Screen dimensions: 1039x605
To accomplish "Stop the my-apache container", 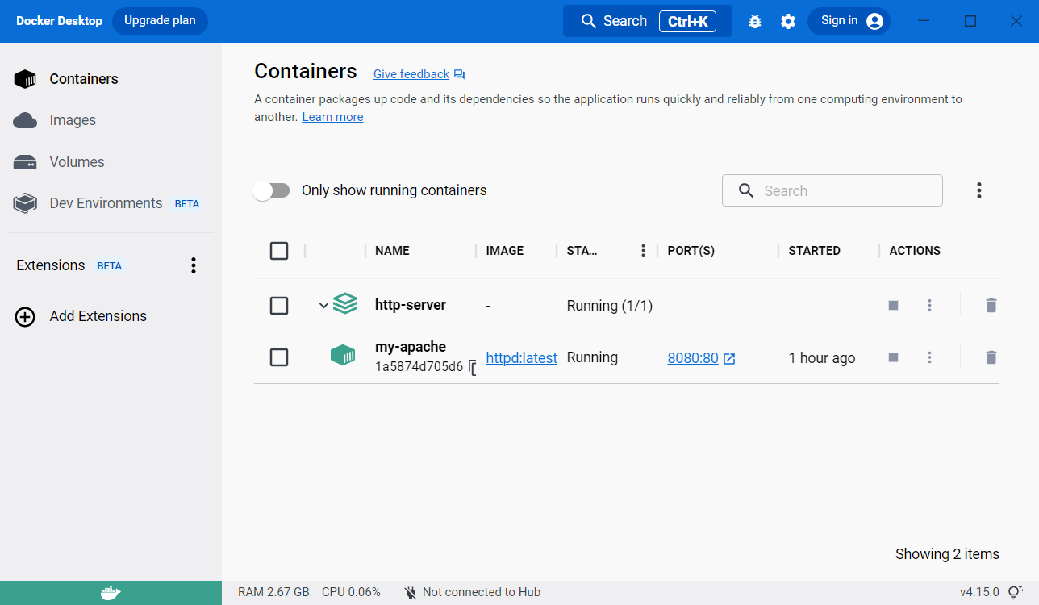I will [893, 357].
